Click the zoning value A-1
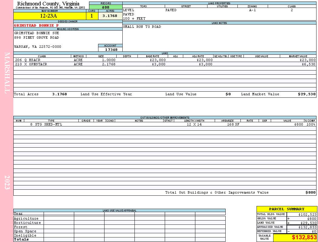Viewport: 318px width, 242px height. 253,10
